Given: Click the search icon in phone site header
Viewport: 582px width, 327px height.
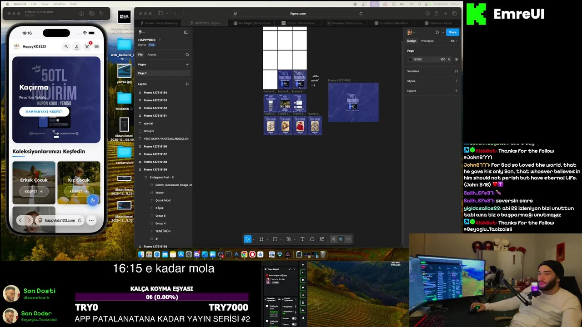Looking at the screenshot, I should (66, 46).
